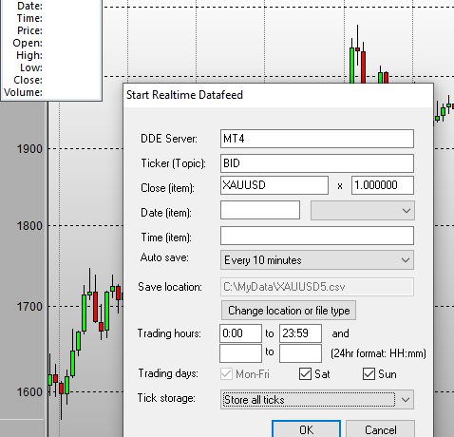Click the trading hours end field 23:59
Screen dimensions: 454x437
(300, 333)
